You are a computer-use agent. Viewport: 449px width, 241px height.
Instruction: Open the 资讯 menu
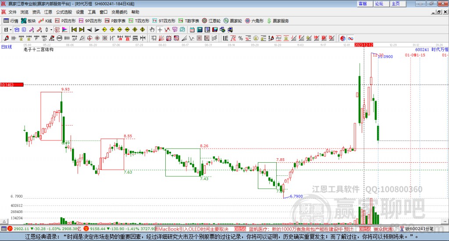point(36,12)
